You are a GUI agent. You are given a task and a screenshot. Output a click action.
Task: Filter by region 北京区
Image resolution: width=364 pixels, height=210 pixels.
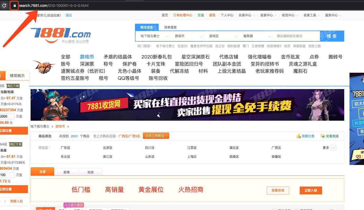coord(108,148)
